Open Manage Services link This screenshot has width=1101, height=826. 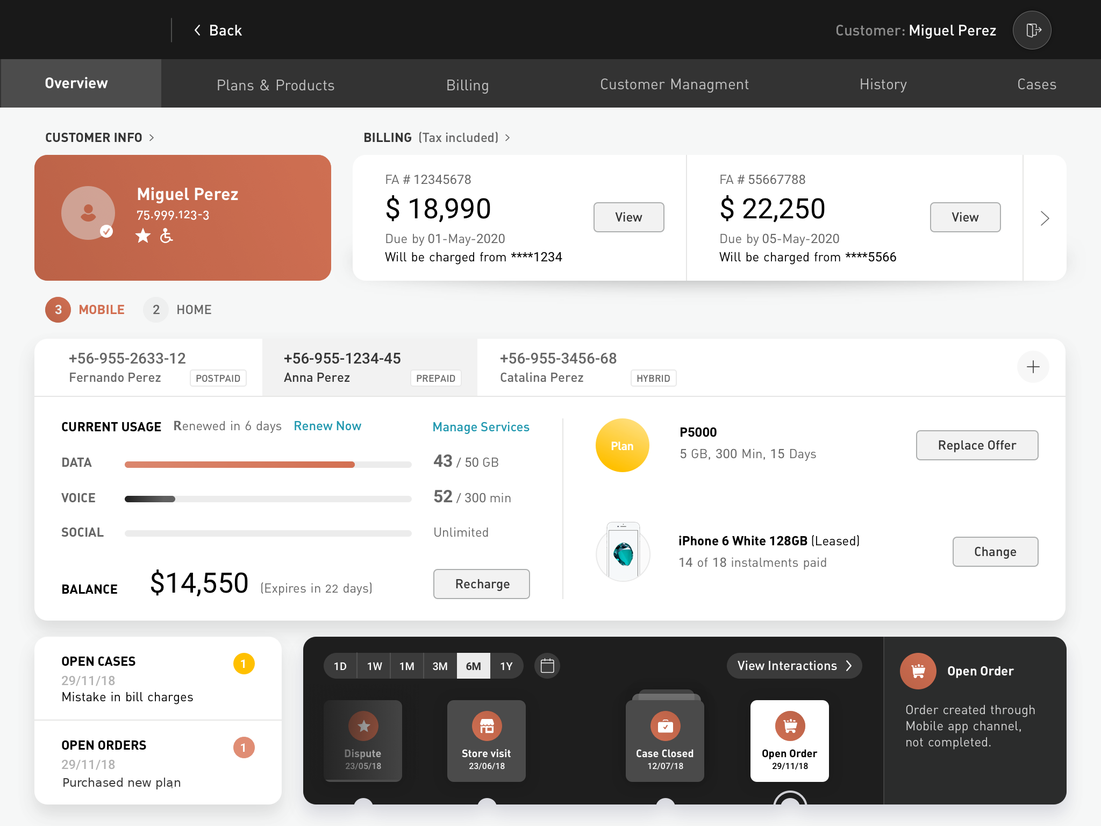(x=481, y=427)
